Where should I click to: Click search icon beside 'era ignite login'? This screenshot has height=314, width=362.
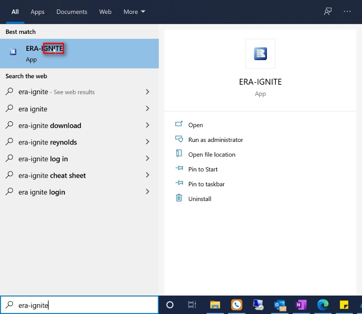point(9,192)
